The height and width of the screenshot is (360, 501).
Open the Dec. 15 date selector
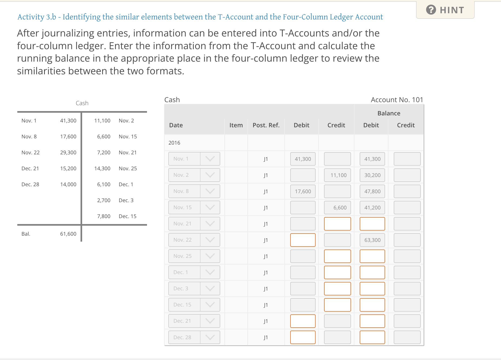[211, 305]
